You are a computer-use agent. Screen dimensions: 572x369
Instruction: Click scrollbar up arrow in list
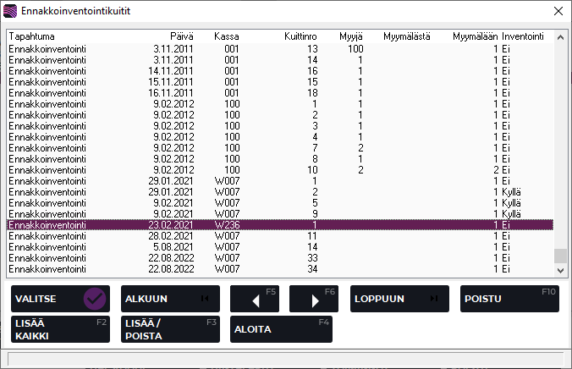[x=560, y=36]
